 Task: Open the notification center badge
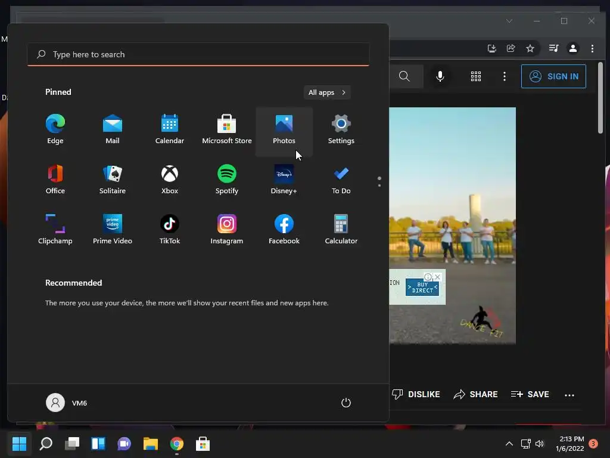coord(593,444)
